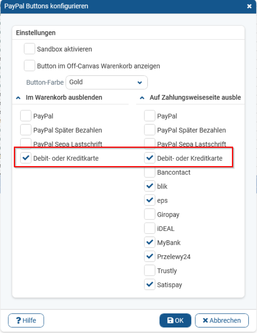Collapse the Im Warenkorb ausblenden section
The height and width of the screenshot is (333, 257).
pyautogui.click(x=18, y=97)
